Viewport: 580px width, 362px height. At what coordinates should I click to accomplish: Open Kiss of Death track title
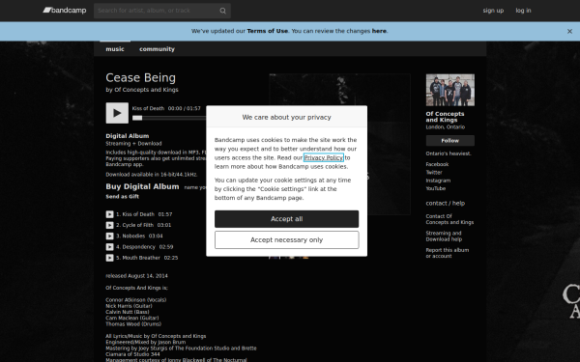coord(138,214)
